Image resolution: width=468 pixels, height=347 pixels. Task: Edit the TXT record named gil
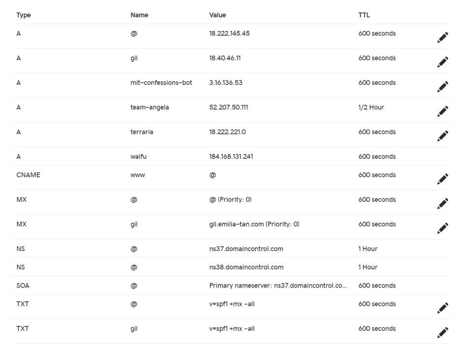[x=442, y=333]
